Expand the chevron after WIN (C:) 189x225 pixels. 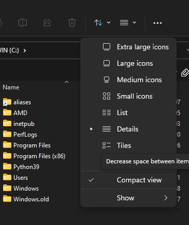pyautogui.click(x=25, y=50)
